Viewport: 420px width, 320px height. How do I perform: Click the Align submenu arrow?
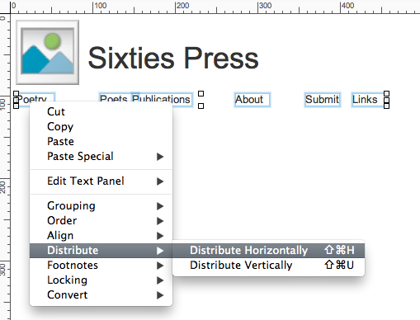pyautogui.click(x=160, y=236)
